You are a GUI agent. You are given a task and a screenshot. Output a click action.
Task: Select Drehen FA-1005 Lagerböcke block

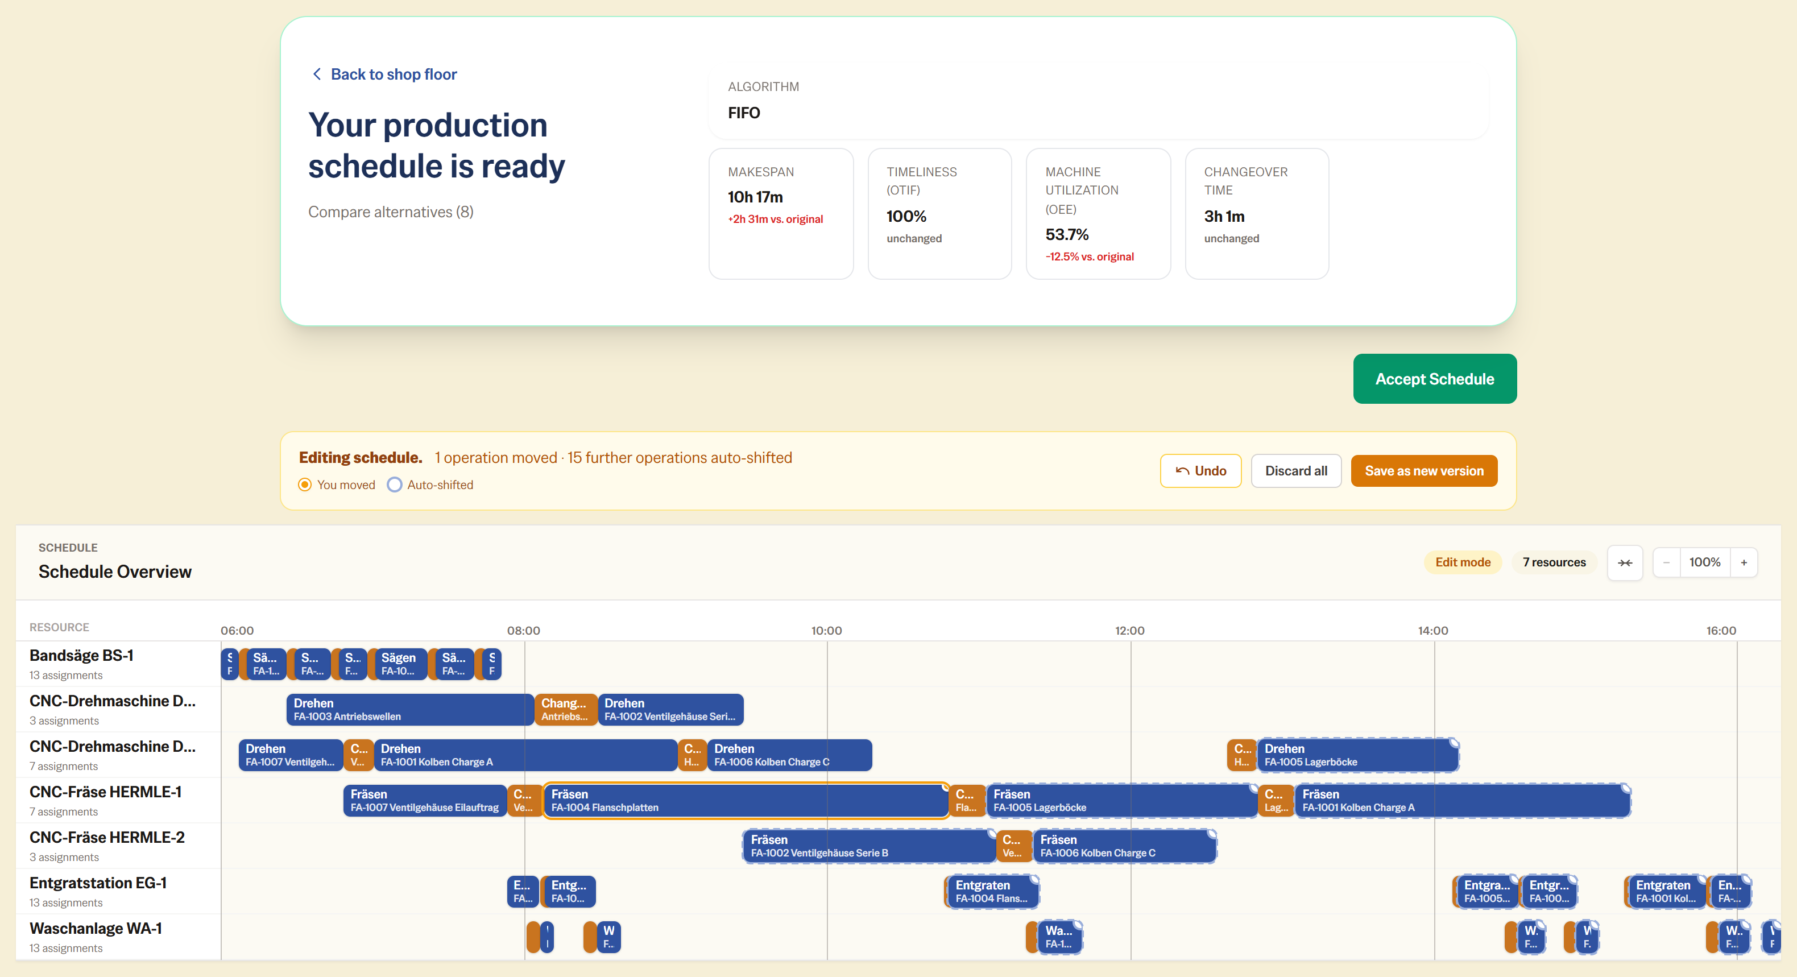tap(1357, 755)
